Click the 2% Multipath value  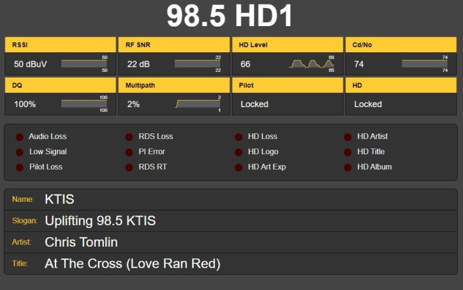point(133,104)
